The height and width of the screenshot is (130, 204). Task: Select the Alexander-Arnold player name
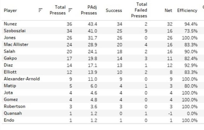(x=22, y=79)
